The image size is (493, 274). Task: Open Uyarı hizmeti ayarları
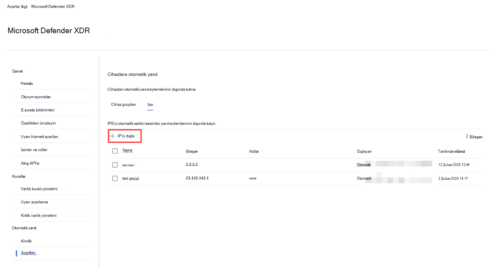pos(39,137)
